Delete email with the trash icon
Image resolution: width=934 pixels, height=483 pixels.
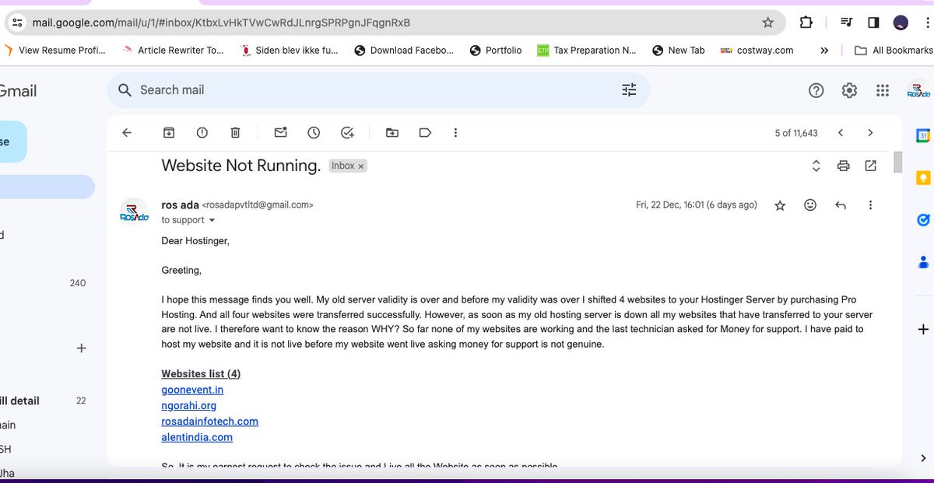[235, 133]
